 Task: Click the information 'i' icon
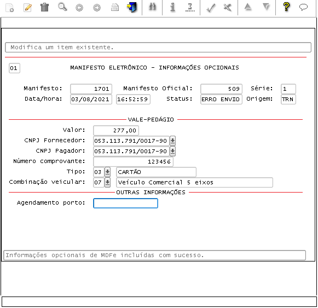(172, 7)
